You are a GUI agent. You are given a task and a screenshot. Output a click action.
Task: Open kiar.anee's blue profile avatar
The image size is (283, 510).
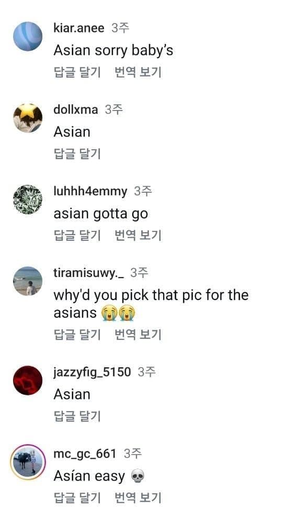pos(28,36)
